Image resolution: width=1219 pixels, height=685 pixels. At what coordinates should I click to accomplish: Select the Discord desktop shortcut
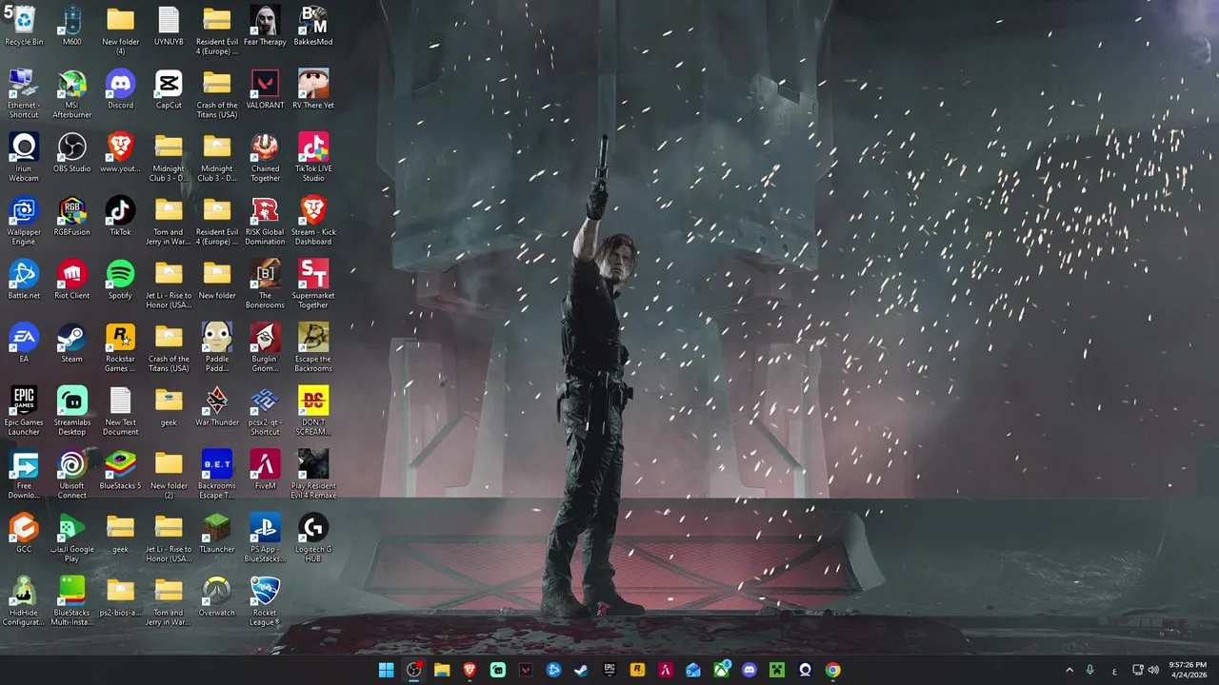click(x=120, y=89)
